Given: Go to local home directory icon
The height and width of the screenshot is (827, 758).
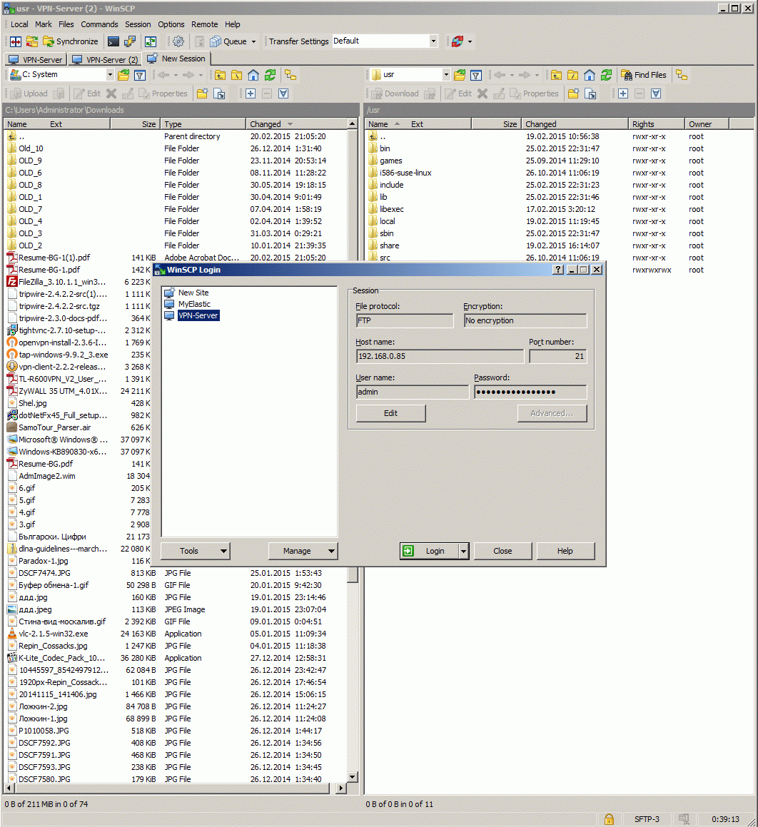Looking at the screenshot, I should click(253, 75).
